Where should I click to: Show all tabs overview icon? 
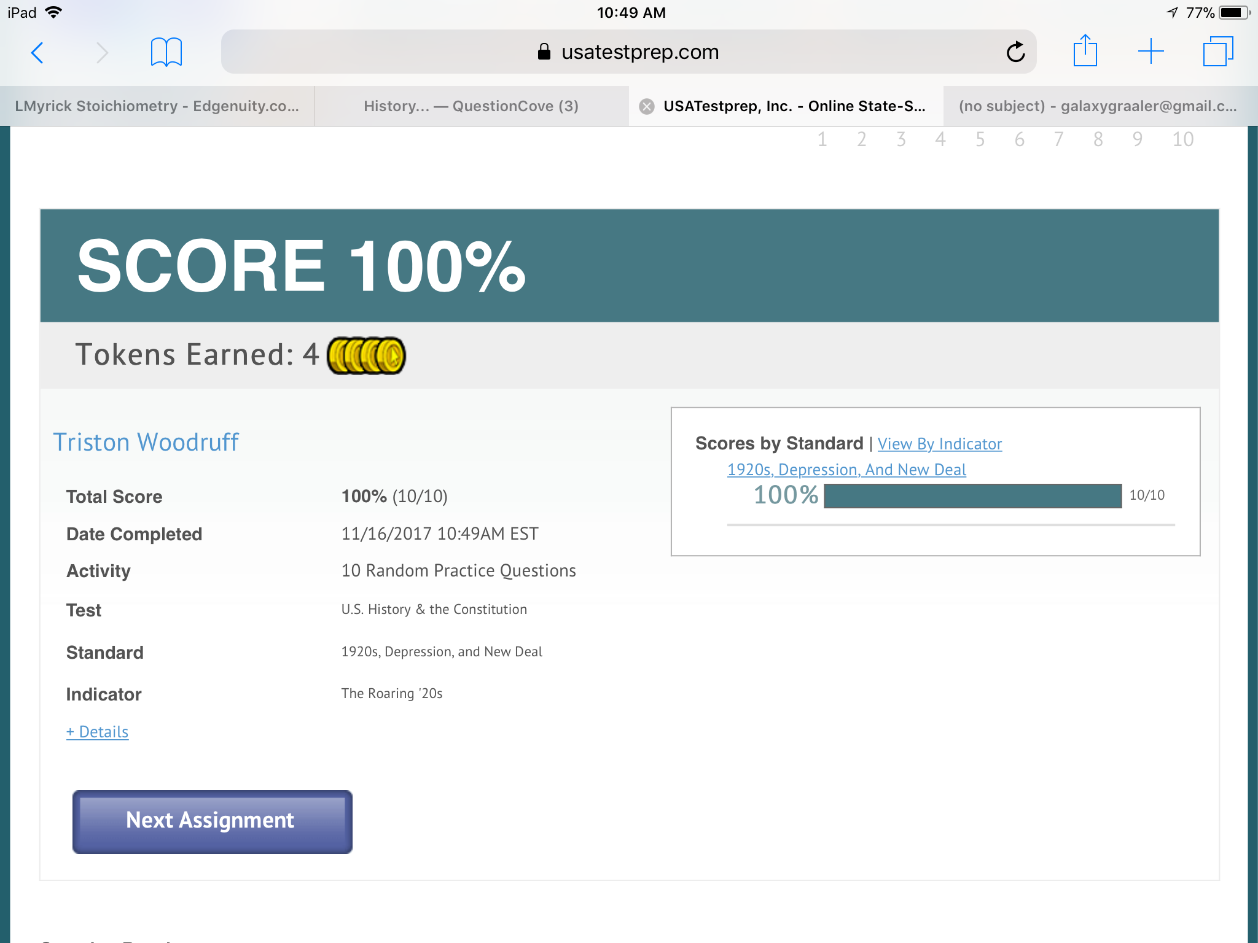tap(1218, 52)
